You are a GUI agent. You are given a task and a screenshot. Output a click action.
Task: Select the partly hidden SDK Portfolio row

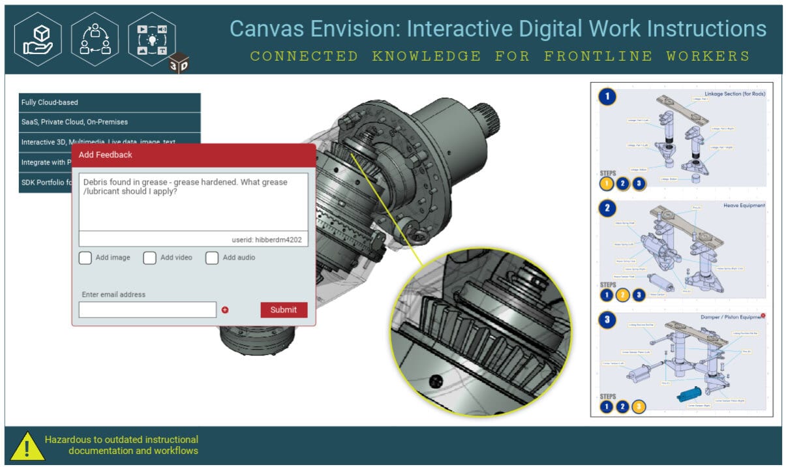coord(45,183)
